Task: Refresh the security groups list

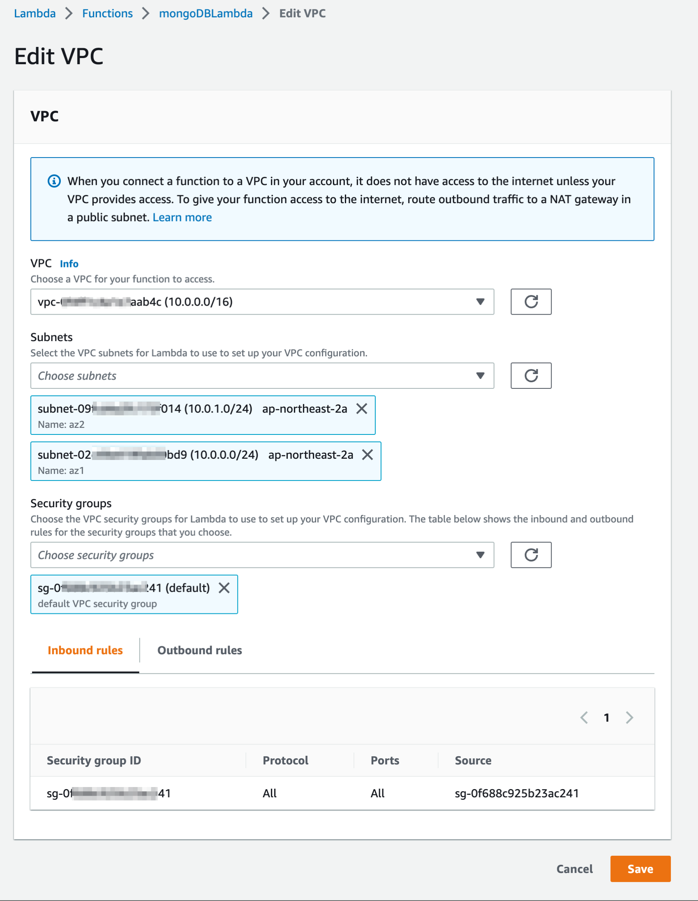Action: point(531,555)
